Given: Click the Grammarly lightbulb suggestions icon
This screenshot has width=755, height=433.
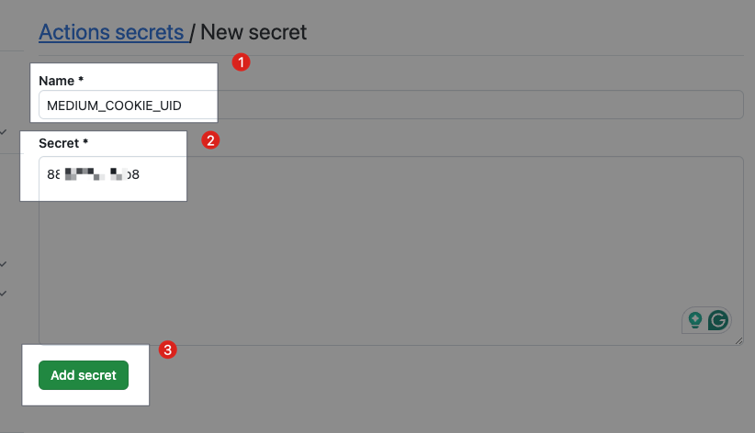Looking at the screenshot, I should click(x=695, y=320).
